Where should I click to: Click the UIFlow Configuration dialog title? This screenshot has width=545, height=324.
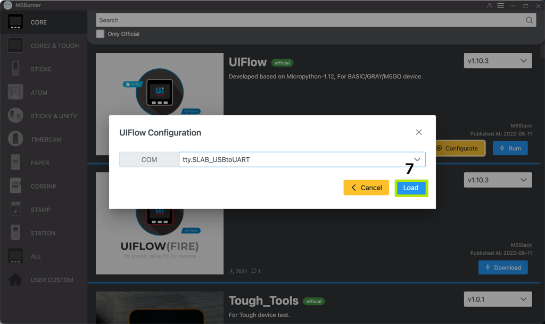click(x=160, y=133)
